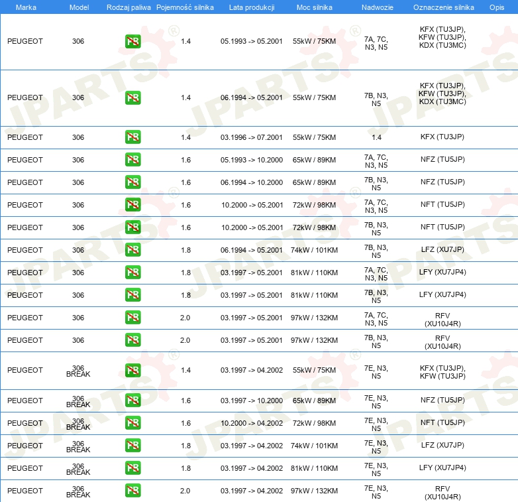The width and height of the screenshot is (518, 502).
Task: Click petrol icon in 306 BREAK 2.0 row
Action: point(132,491)
